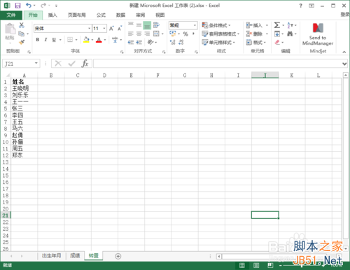Undo the last action
The image size is (350, 270).
(29, 6)
